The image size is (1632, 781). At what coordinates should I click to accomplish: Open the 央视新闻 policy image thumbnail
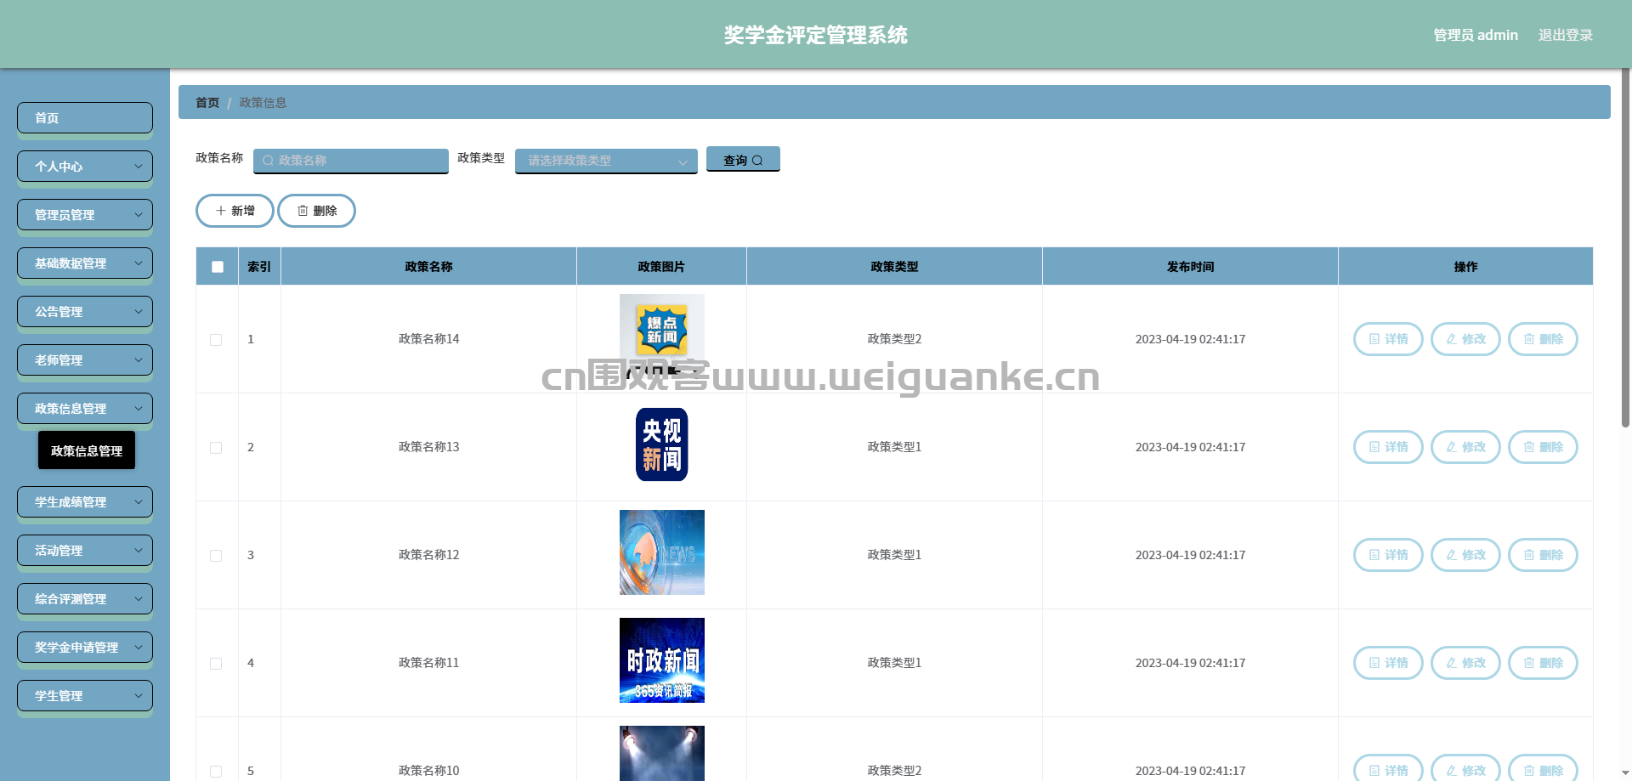click(662, 444)
